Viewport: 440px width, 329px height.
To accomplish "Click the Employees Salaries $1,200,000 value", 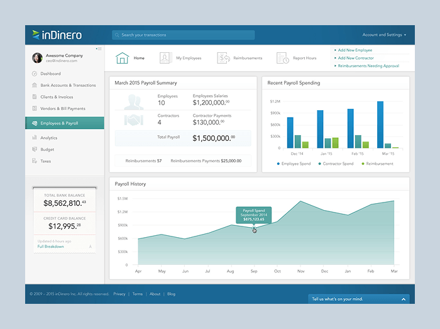I will (x=211, y=103).
